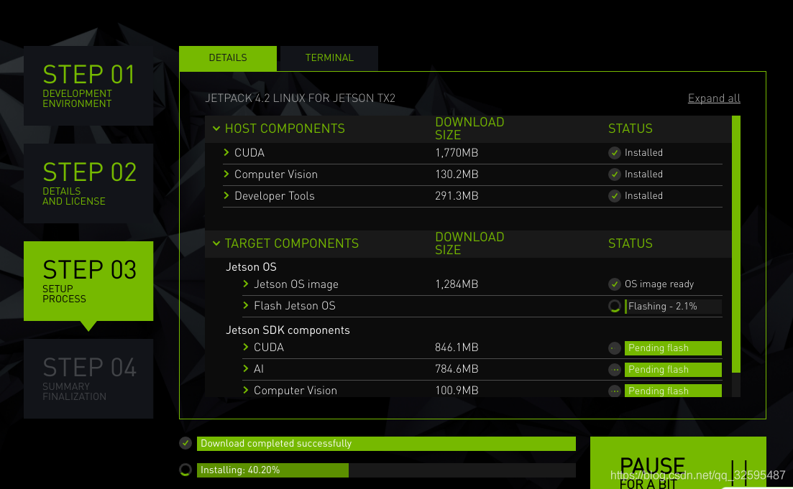The height and width of the screenshot is (489, 793).
Task: Open STEP 02 Details and License
Action: (88, 183)
